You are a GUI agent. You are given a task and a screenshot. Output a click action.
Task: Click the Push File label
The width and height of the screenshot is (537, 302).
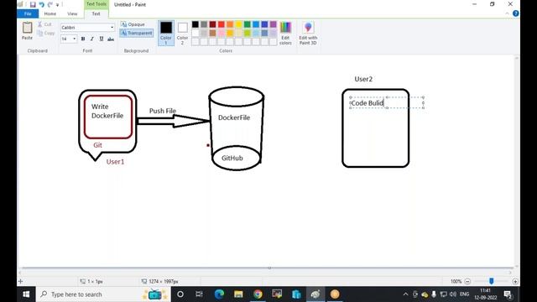(163, 111)
